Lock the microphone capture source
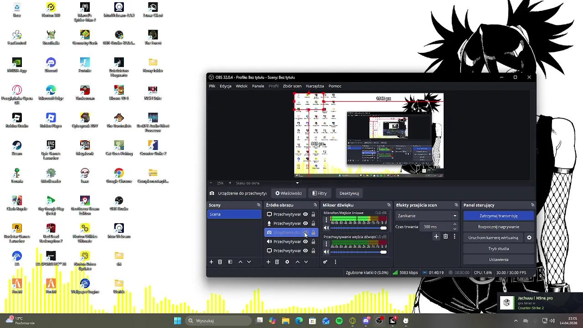Screen dimensions: 583x328 313,223
